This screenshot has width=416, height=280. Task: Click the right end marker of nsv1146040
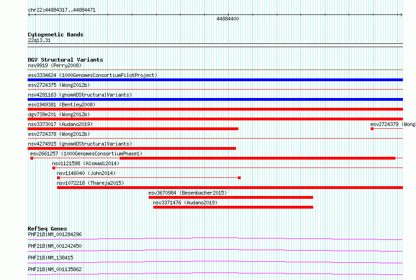click(x=239, y=178)
